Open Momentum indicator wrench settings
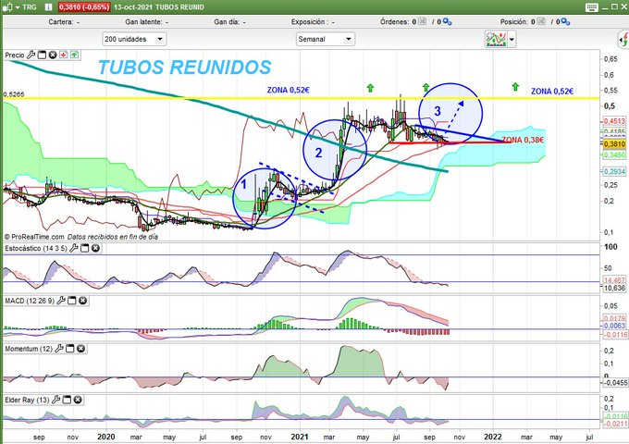The image size is (629, 444). tap(59, 349)
